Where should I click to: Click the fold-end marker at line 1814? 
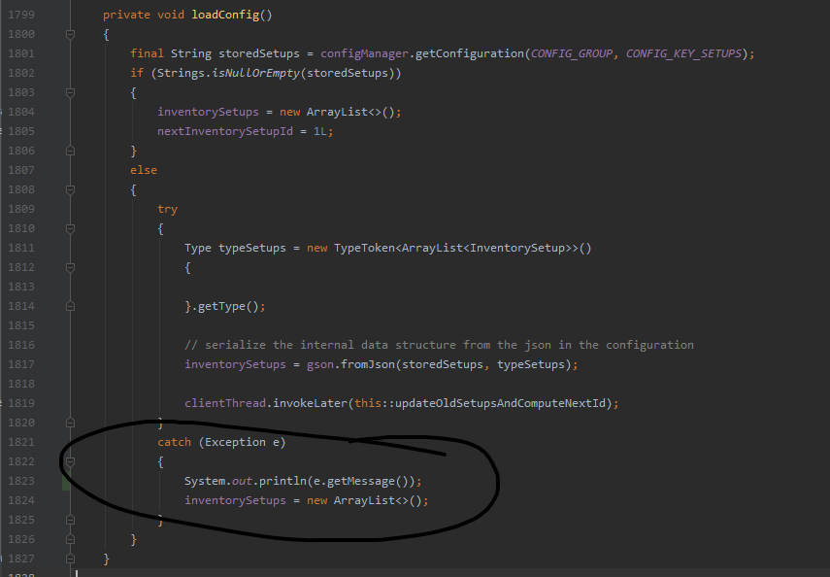68,305
